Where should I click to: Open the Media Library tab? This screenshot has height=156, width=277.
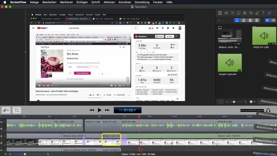point(269,13)
